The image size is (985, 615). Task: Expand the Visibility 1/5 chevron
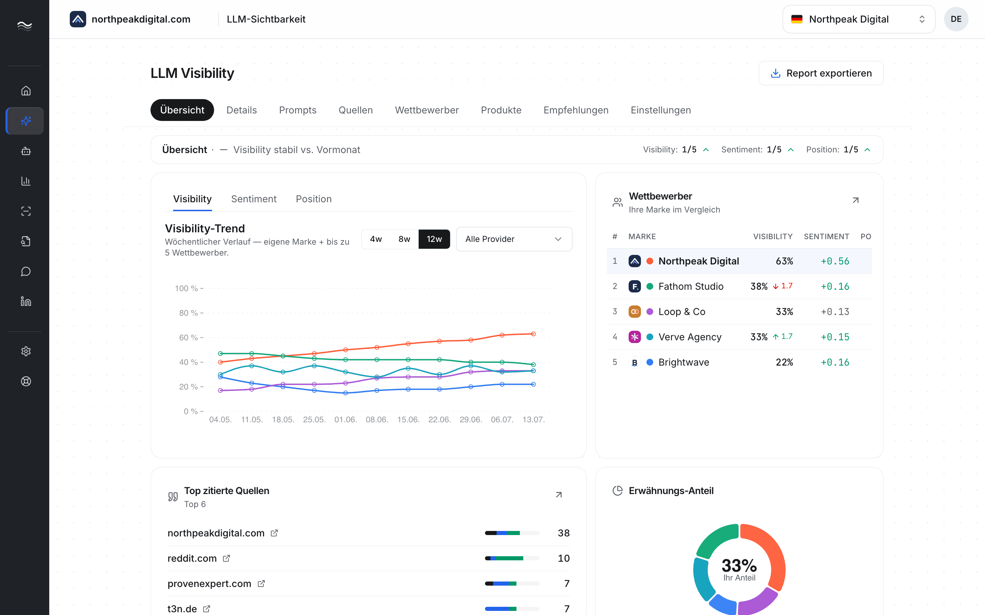pos(706,150)
